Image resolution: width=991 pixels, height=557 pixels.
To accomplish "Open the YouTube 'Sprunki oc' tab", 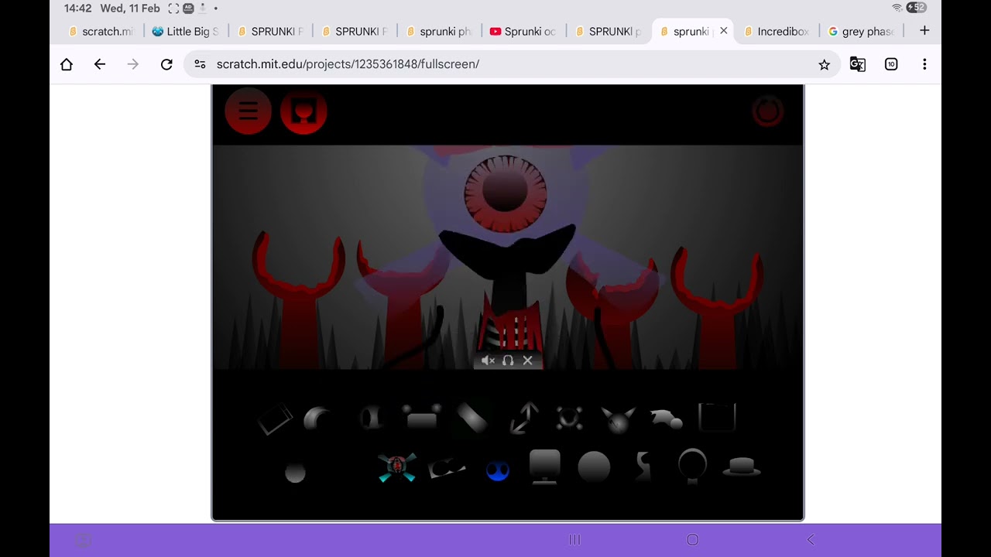I will click(523, 31).
